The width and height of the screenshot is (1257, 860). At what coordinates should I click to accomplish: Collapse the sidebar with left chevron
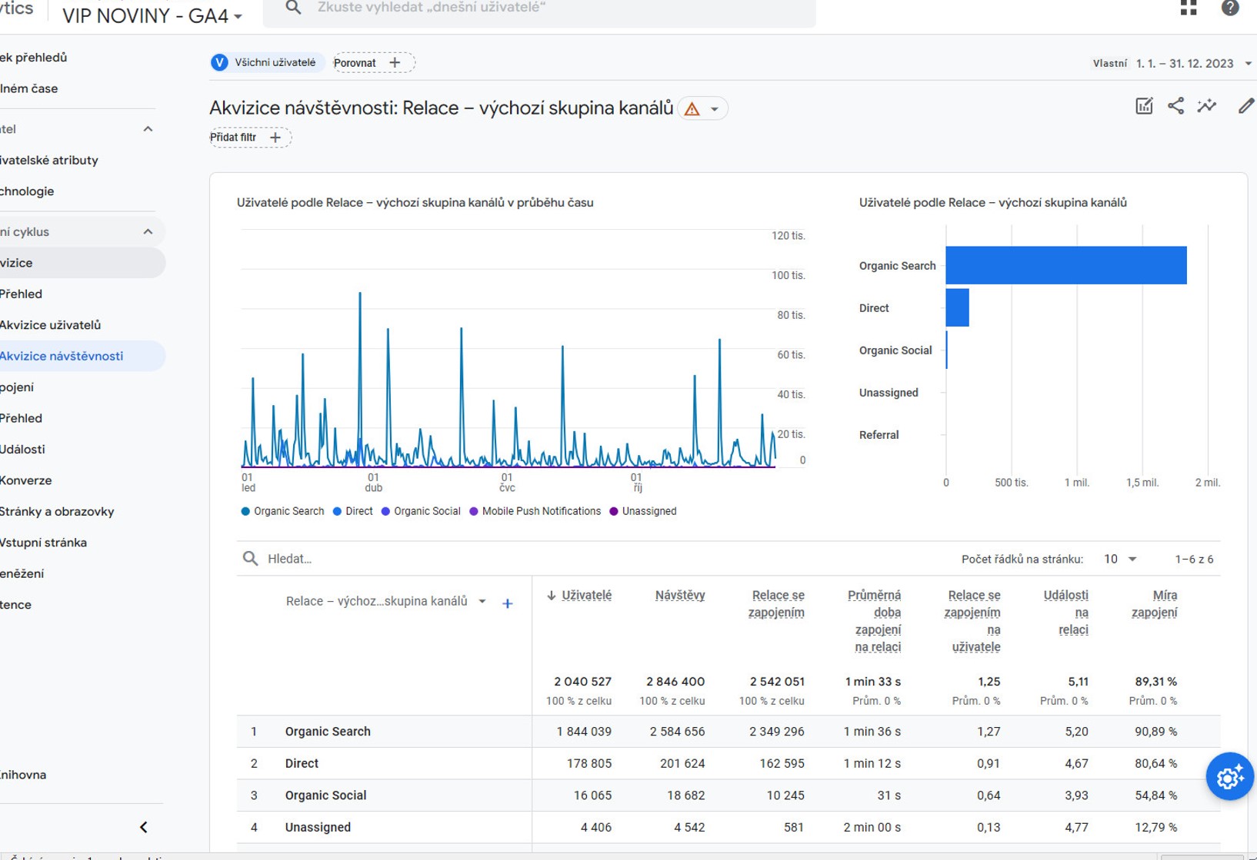pos(144,827)
